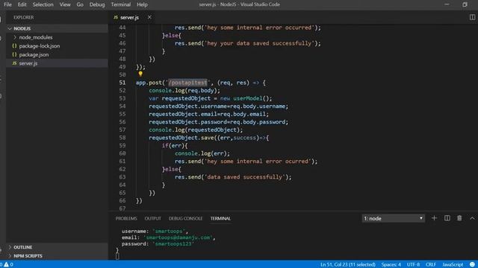The image size is (478, 268).
Task: Restore the window with the title bar button
Action: pyautogui.click(x=465, y=4)
